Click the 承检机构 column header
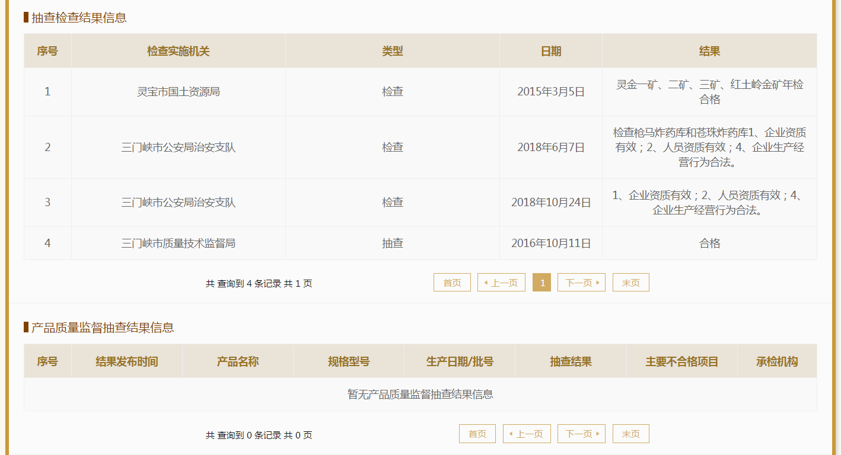Image resolution: width=841 pixels, height=455 pixels. click(777, 361)
